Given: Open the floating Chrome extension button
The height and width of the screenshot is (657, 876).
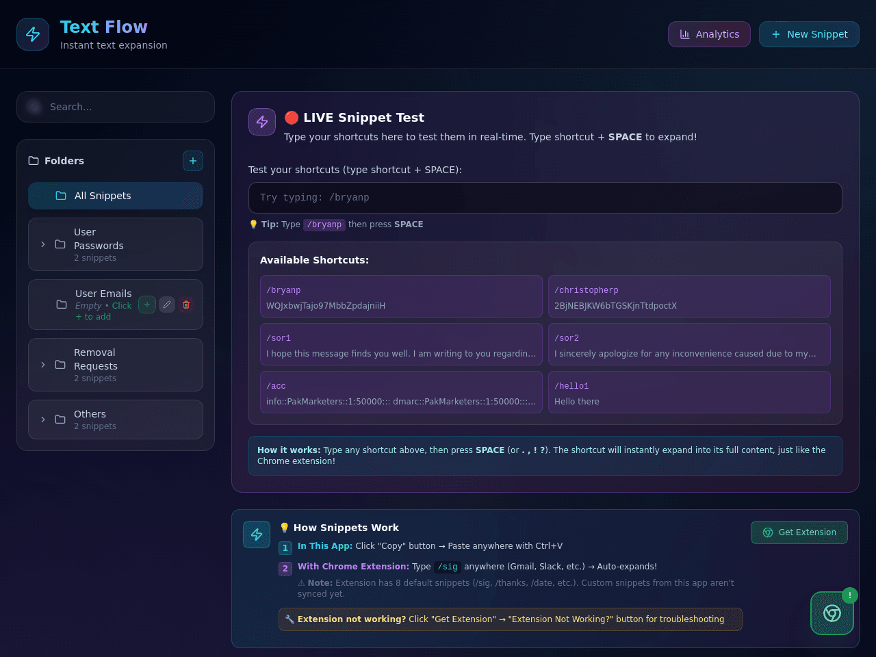Looking at the screenshot, I should pyautogui.click(x=832, y=613).
